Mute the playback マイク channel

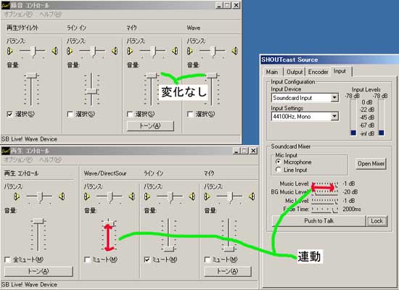click(207, 260)
